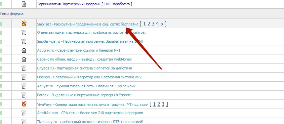Viewport: 284px width, 124px height.
Task: Go to page 2 of SmoFast topic
Action: [149, 24]
